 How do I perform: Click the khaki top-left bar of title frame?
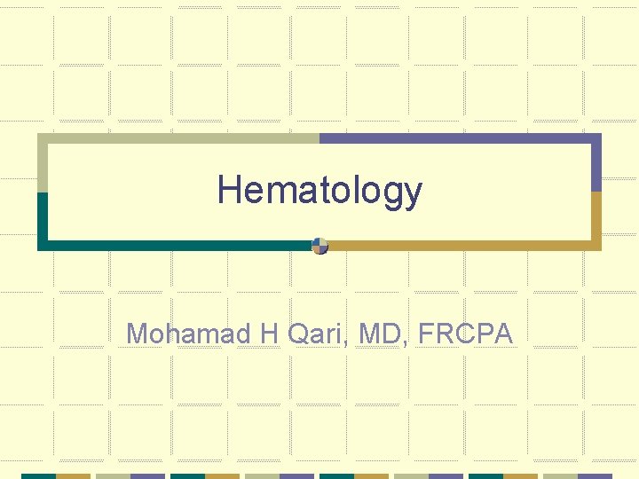tap(177, 138)
